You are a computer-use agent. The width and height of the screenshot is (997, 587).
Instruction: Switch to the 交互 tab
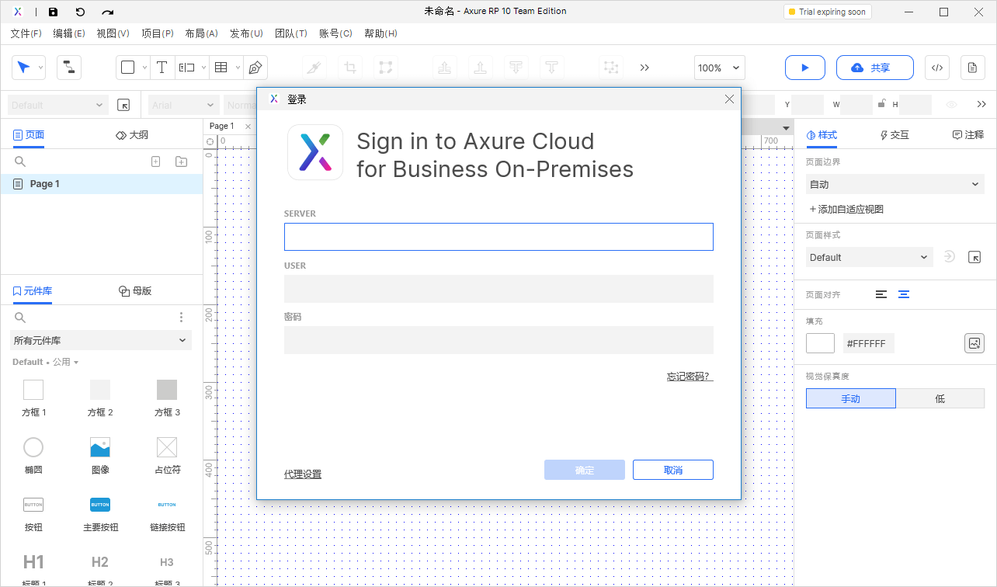click(894, 134)
